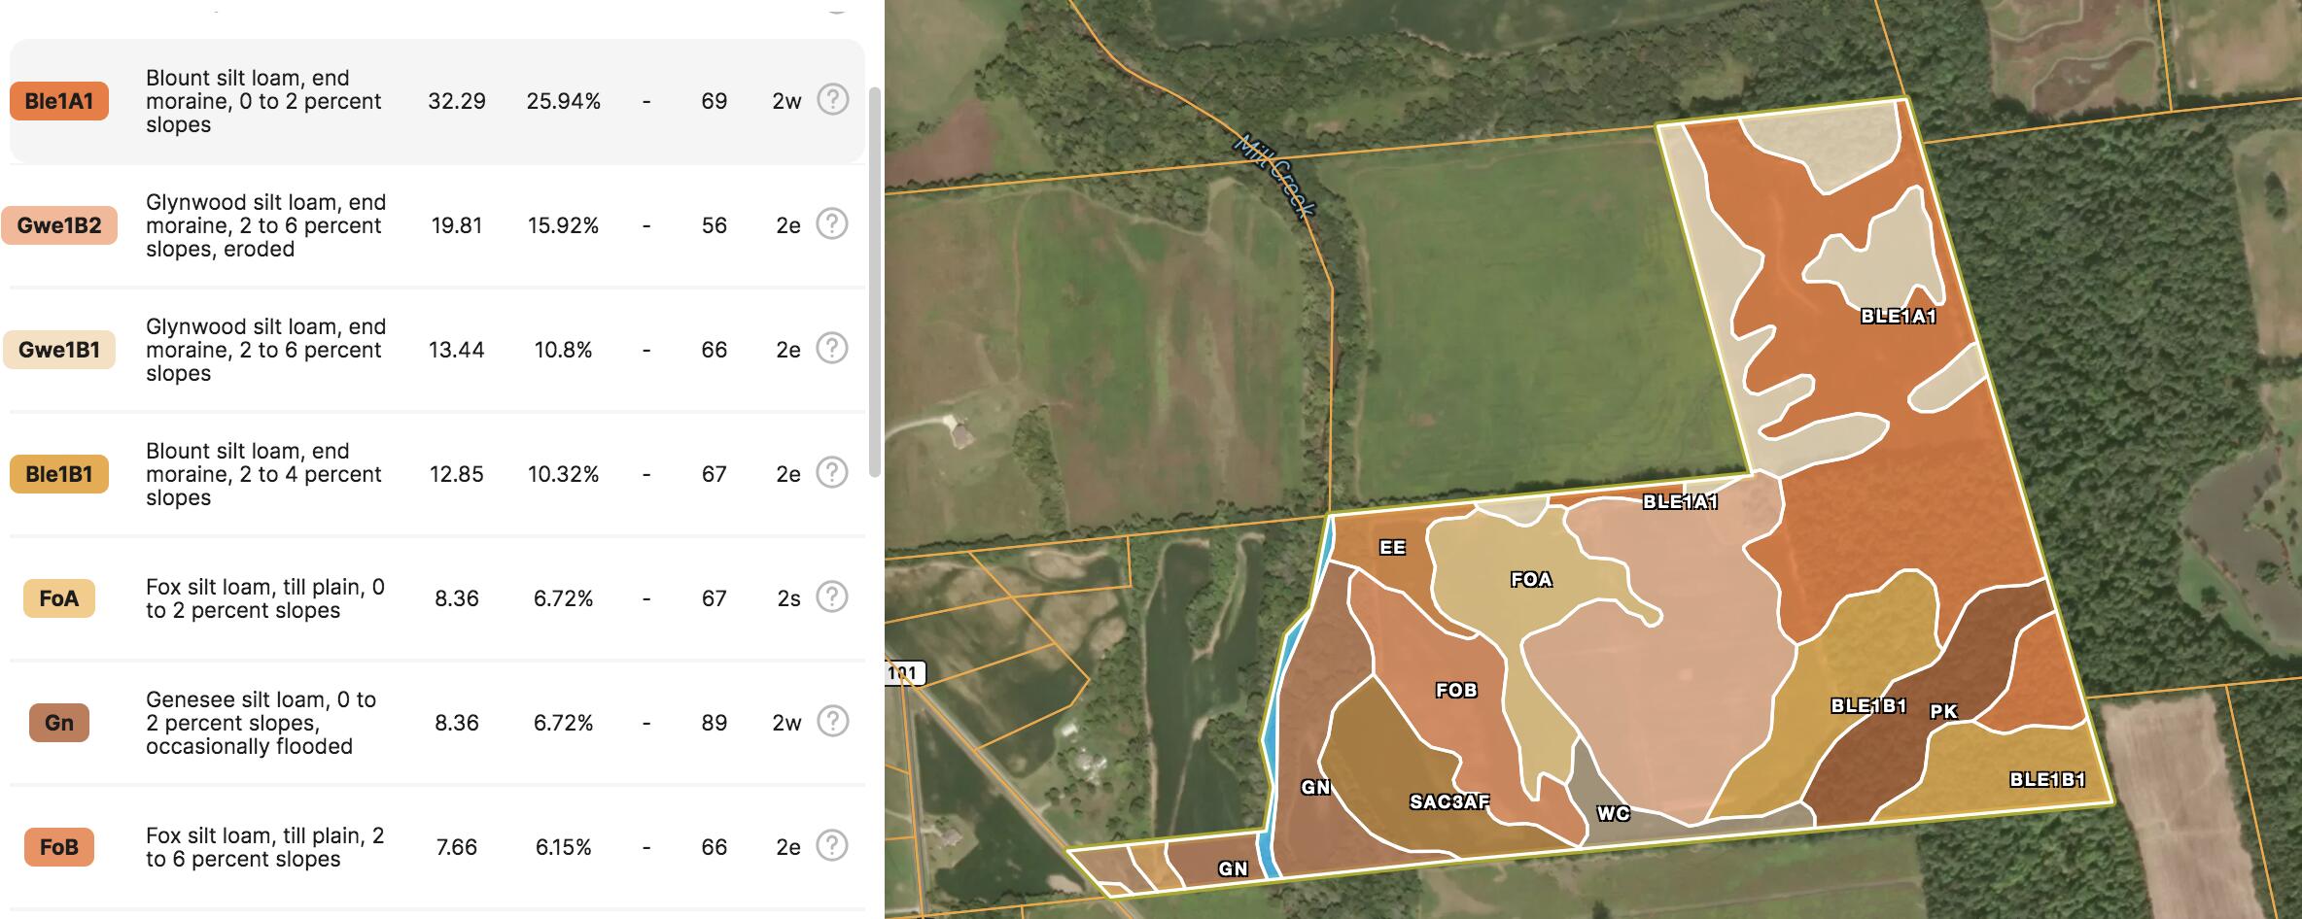This screenshot has width=2302, height=919.
Task: Open help icon for Gwe1B2 row
Action: [x=831, y=224]
